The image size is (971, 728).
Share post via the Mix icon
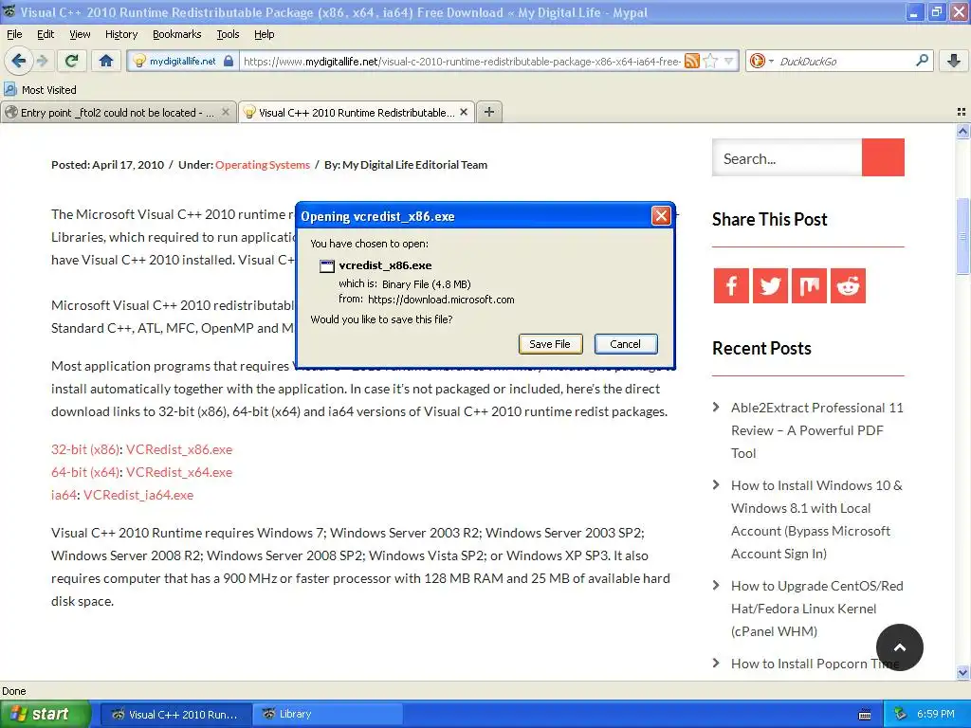(809, 285)
